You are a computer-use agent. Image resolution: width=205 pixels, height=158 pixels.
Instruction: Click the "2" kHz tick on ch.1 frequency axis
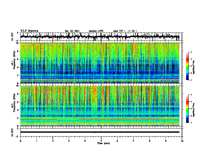pyautogui.click(x=18, y=75)
